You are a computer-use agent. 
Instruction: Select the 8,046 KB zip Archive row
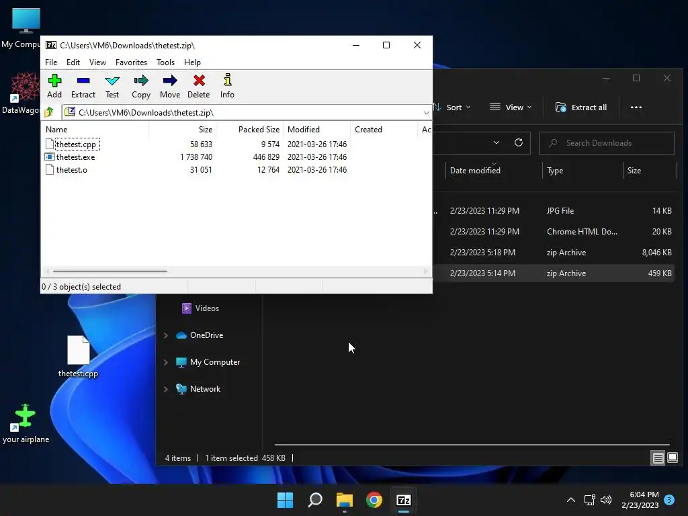tap(554, 253)
